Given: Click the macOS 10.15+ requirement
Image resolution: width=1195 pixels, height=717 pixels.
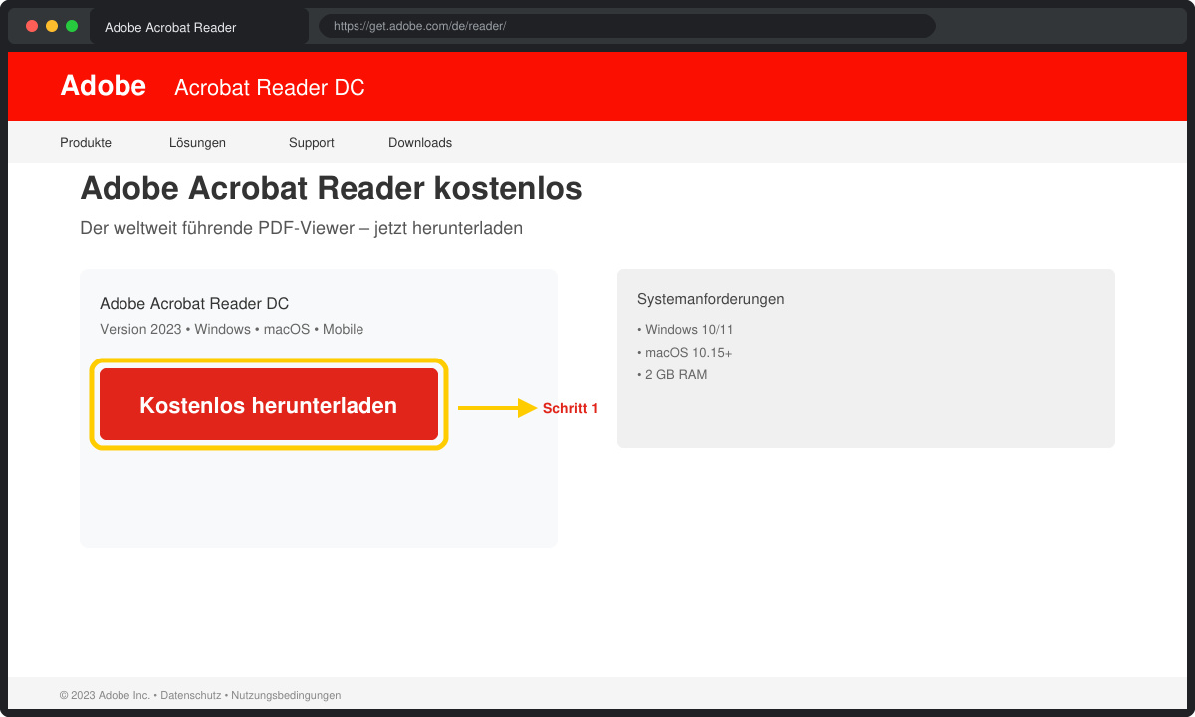Looking at the screenshot, I should tap(685, 353).
